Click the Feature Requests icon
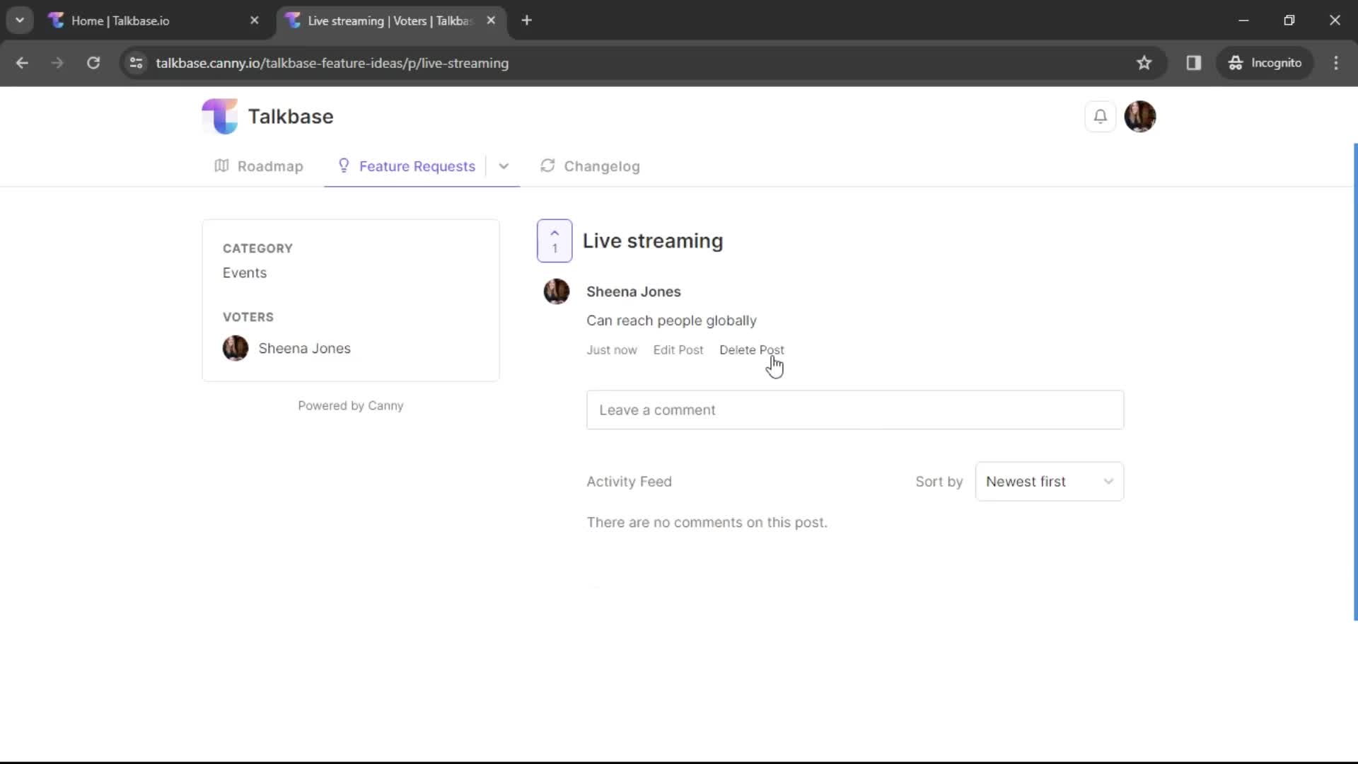This screenshot has height=764, width=1358. pos(343,166)
